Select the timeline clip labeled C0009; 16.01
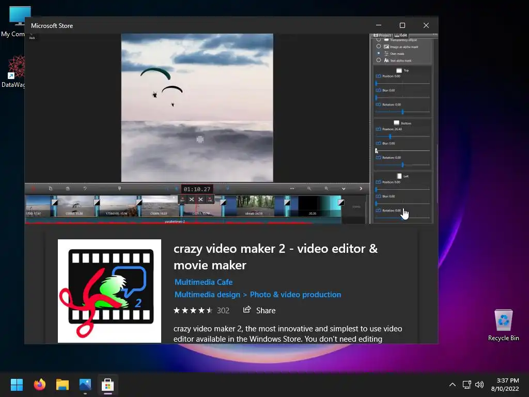The height and width of the screenshot is (397, 529). [x=159, y=206]
